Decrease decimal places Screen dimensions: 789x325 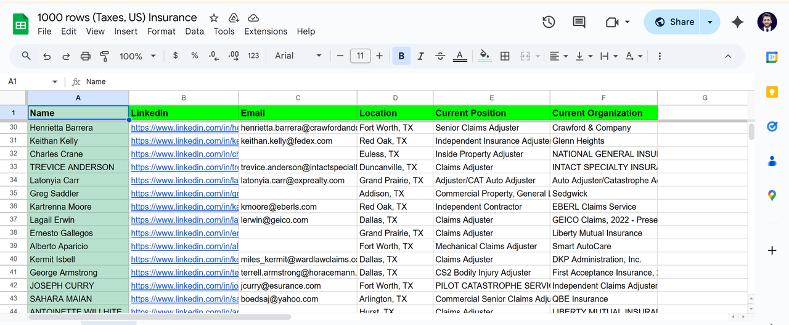click(x=214, y=56)
